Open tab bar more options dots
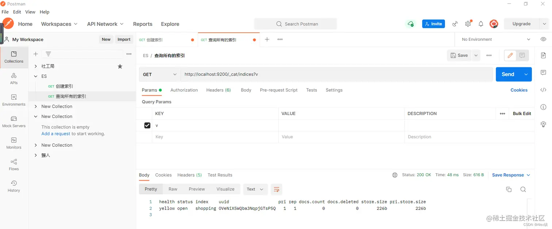This screenshot has width=552, height=229. tap(280, 39)
